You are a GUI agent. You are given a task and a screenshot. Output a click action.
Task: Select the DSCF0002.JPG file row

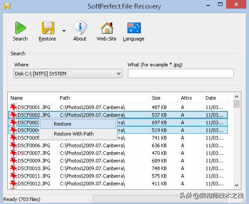(118, 115)
